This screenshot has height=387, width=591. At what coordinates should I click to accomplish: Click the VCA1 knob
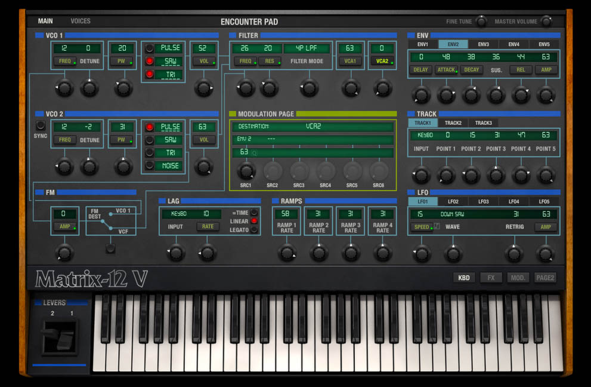(351, 88)
